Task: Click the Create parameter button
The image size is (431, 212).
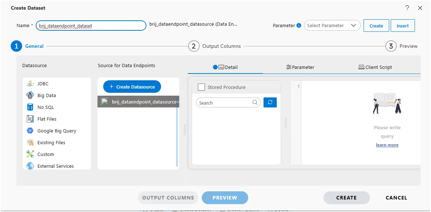Action: click(376, 26)
